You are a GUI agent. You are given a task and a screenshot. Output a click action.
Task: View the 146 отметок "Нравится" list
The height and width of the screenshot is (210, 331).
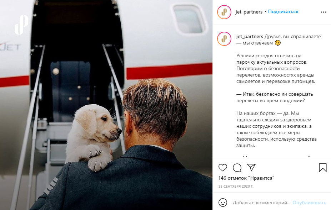click(x=246, y=178)
